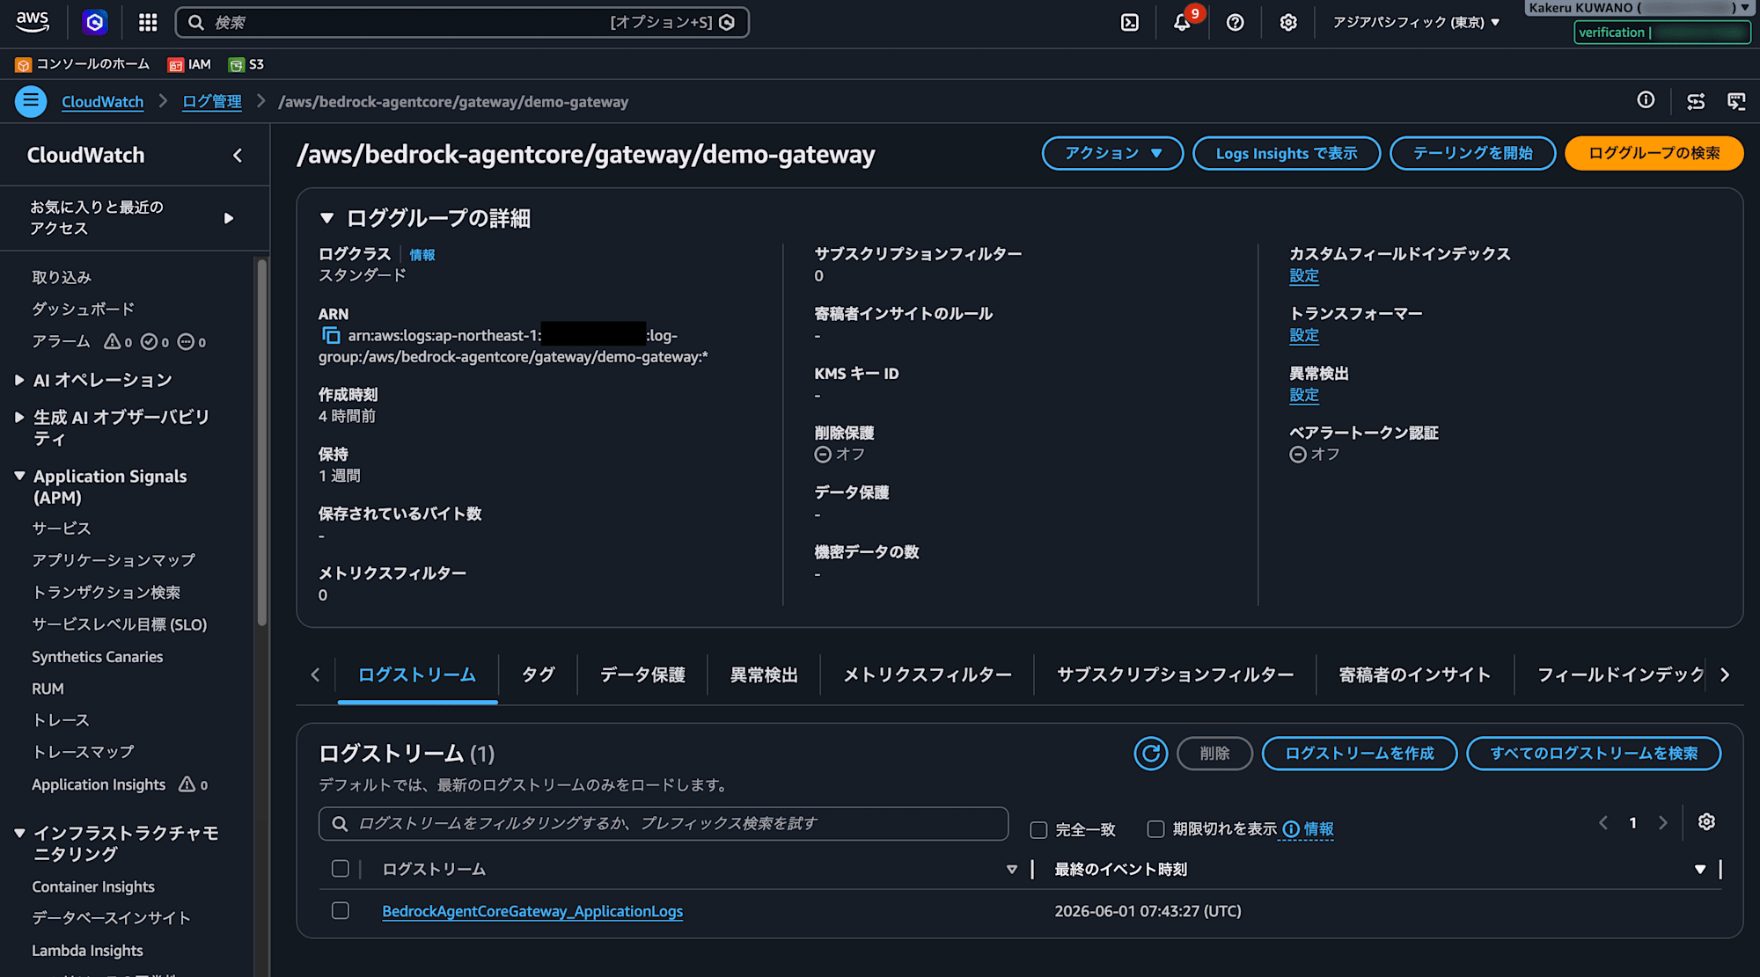
Task: Open Container Insights in the sidebar
Action: (x=93, y=886)
